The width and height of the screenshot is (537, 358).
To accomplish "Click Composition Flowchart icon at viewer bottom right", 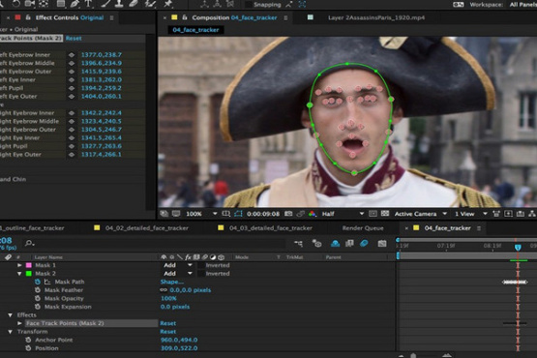I will (x=532, y=214).
